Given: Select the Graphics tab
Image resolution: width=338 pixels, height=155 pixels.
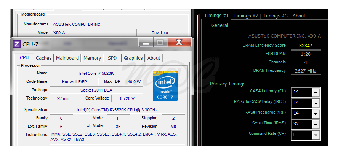Looking at the screenshot, I should click(133, 58).
